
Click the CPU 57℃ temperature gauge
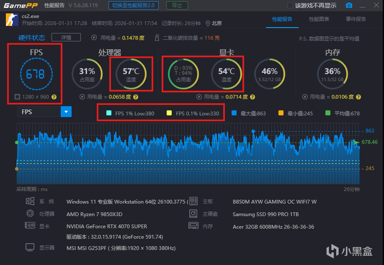pos(131,74)
